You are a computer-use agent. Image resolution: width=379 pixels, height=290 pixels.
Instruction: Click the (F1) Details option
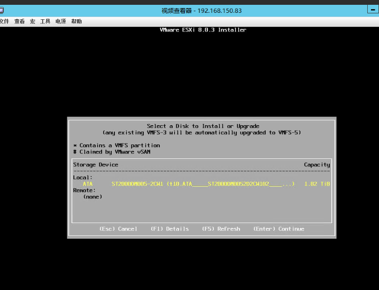tap(169, 229)
